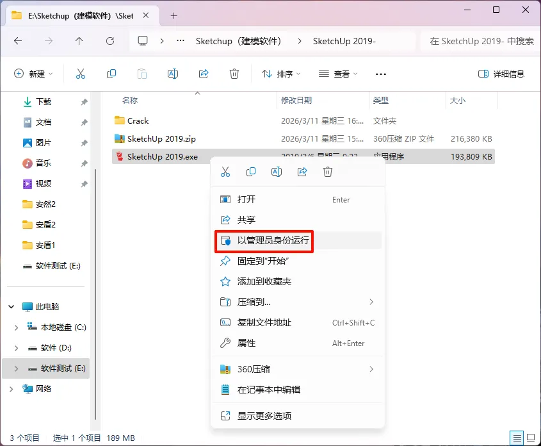
Task: Click the Copy icon in the context menu
Action: click(x=251, y=172)
